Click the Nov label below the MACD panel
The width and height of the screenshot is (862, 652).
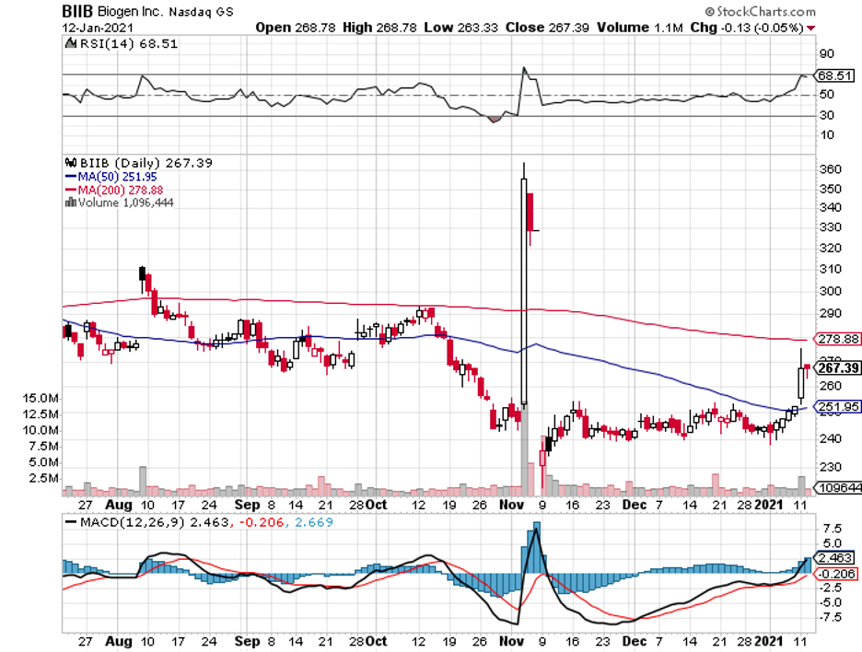click(x=512, y=642)
